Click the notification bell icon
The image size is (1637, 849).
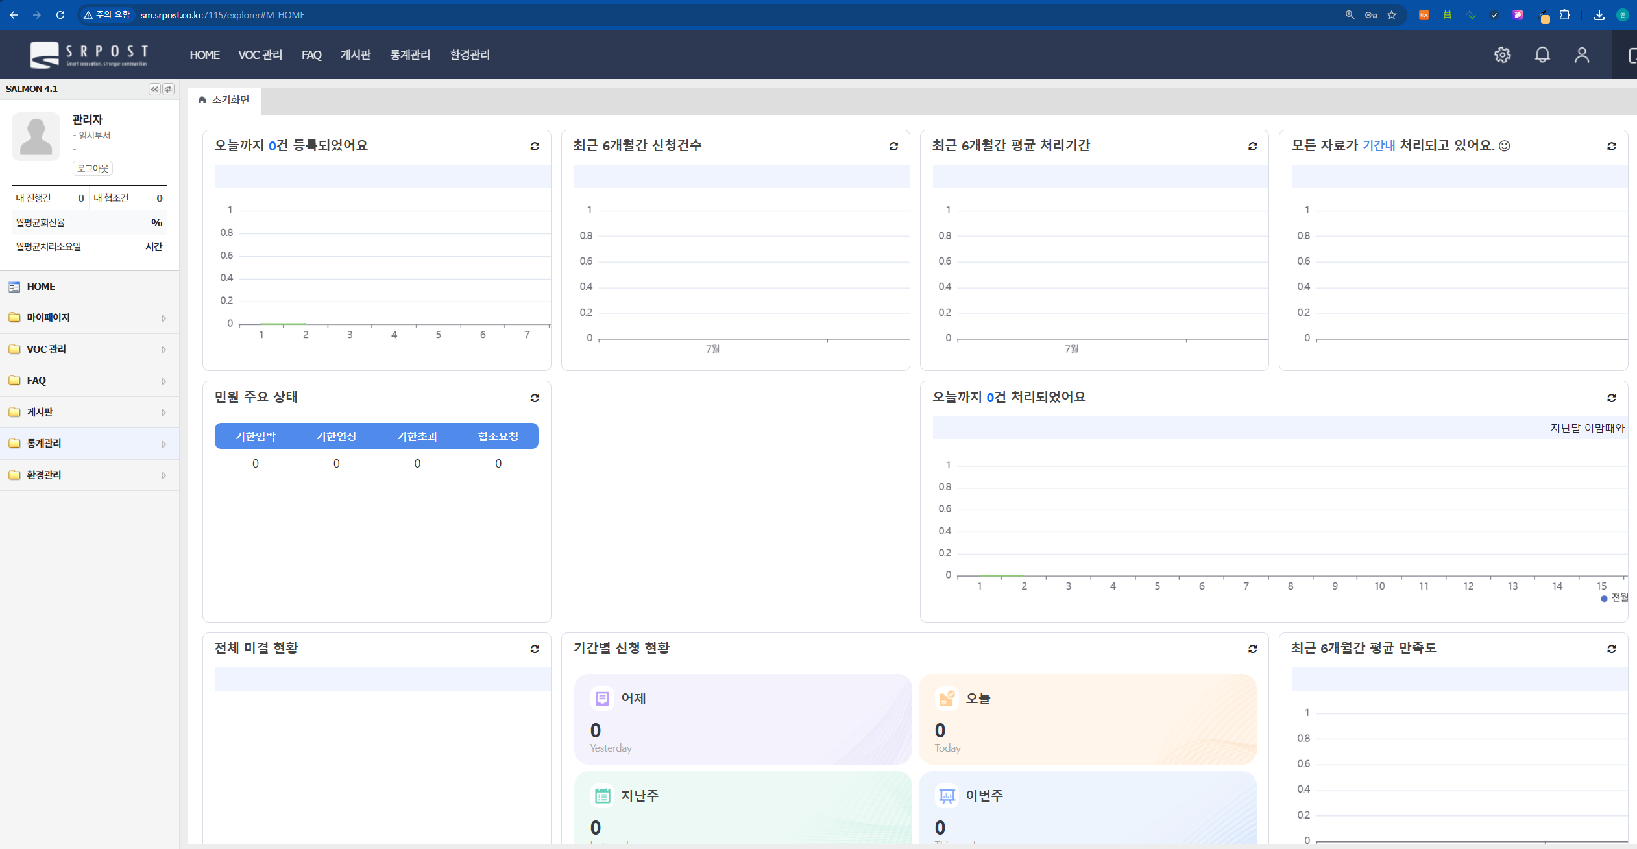[1542, 55]
